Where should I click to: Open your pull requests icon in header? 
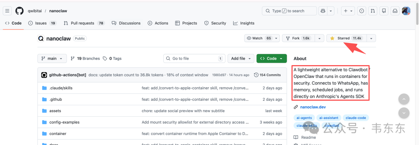point(373,11)
